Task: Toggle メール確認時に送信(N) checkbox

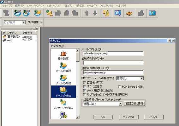Action: click(84, 91)
